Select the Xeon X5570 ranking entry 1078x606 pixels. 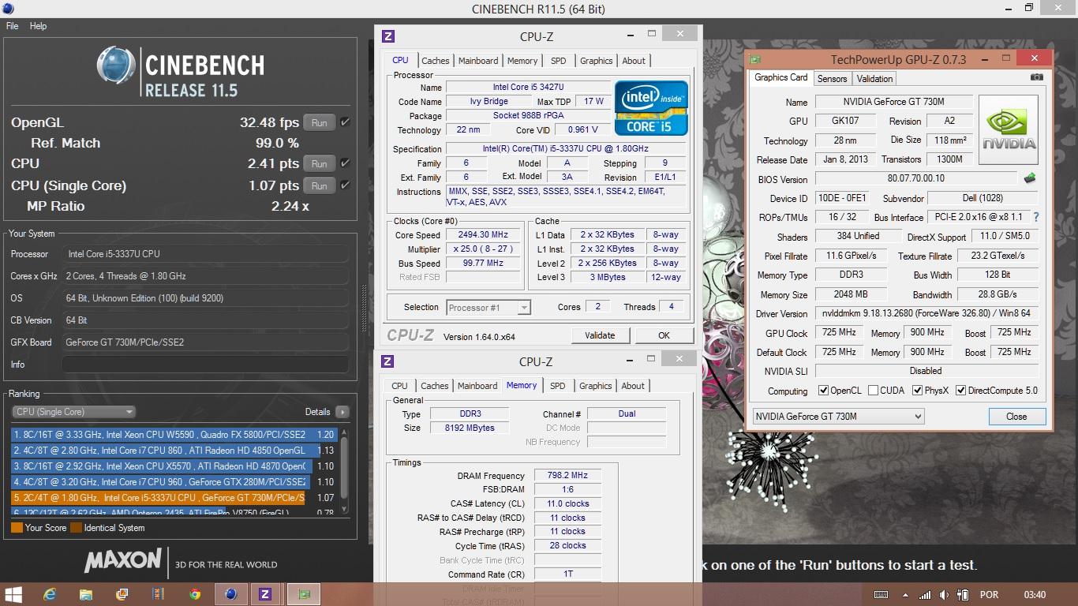174,466
